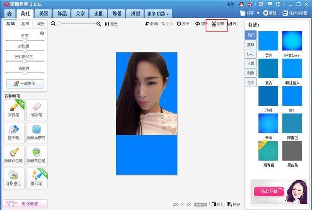Select the 涂鸦笔 doodle pen tool
312x210 pixels.
click(x=14, y=109)
